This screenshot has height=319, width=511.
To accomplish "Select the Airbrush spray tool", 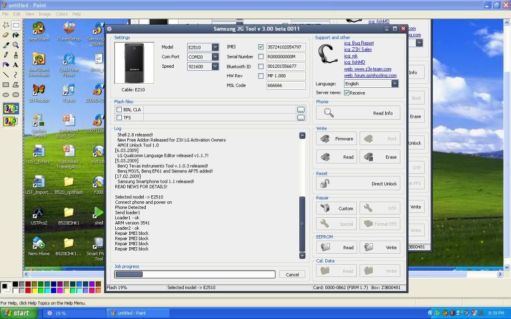I will point(6,65).
